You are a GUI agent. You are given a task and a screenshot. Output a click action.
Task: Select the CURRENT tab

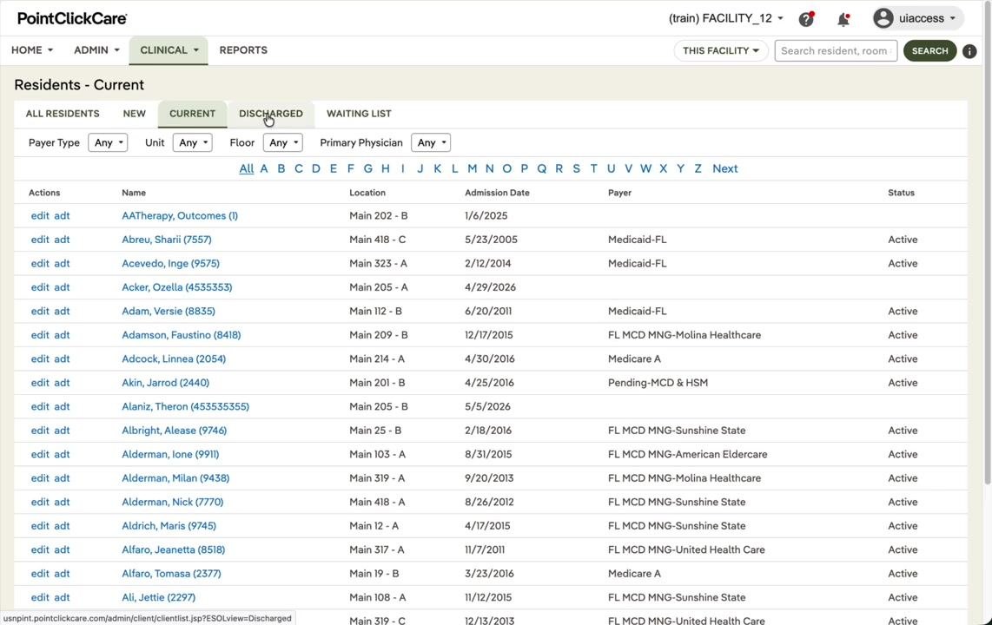pos(192,114)
